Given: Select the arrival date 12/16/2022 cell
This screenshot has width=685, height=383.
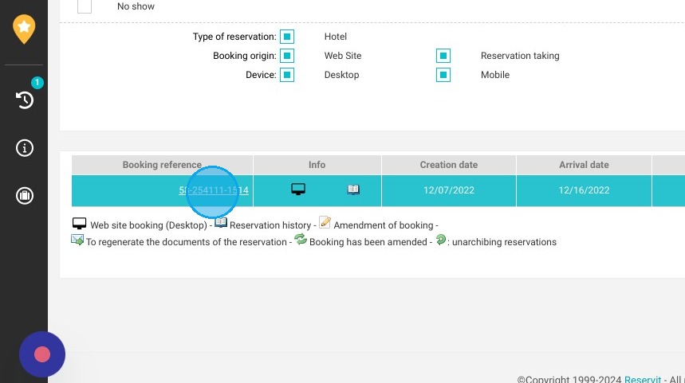Looking at the screenshot, I should point(584,190).
